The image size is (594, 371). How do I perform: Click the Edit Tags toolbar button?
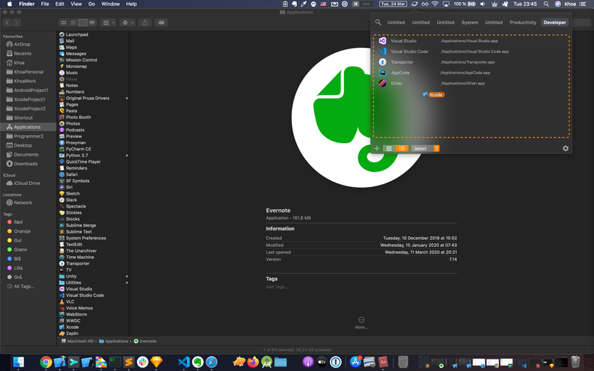(161, 23)
